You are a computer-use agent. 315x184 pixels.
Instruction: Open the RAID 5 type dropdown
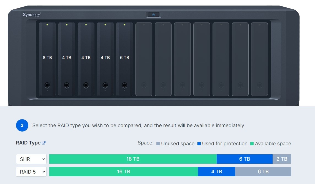[31, 172]
